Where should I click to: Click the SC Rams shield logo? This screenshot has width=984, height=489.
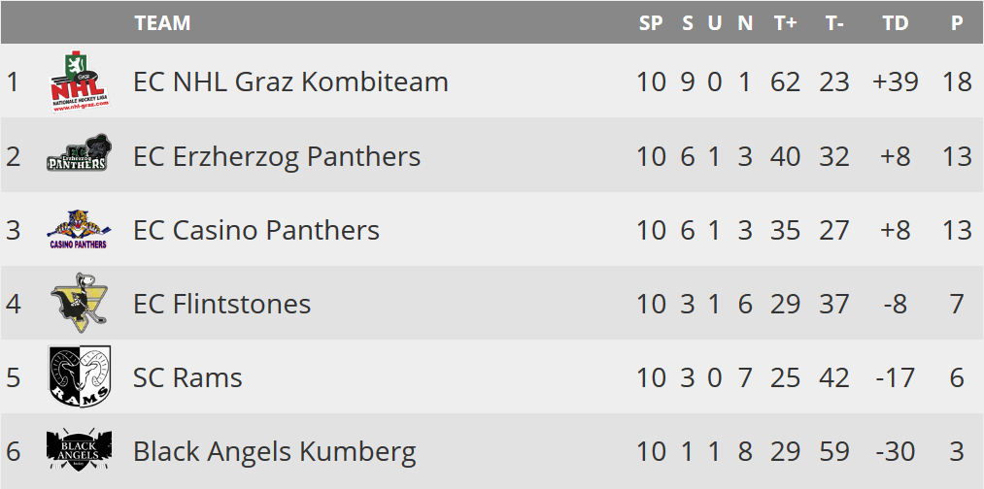click(x=79, y=376)
